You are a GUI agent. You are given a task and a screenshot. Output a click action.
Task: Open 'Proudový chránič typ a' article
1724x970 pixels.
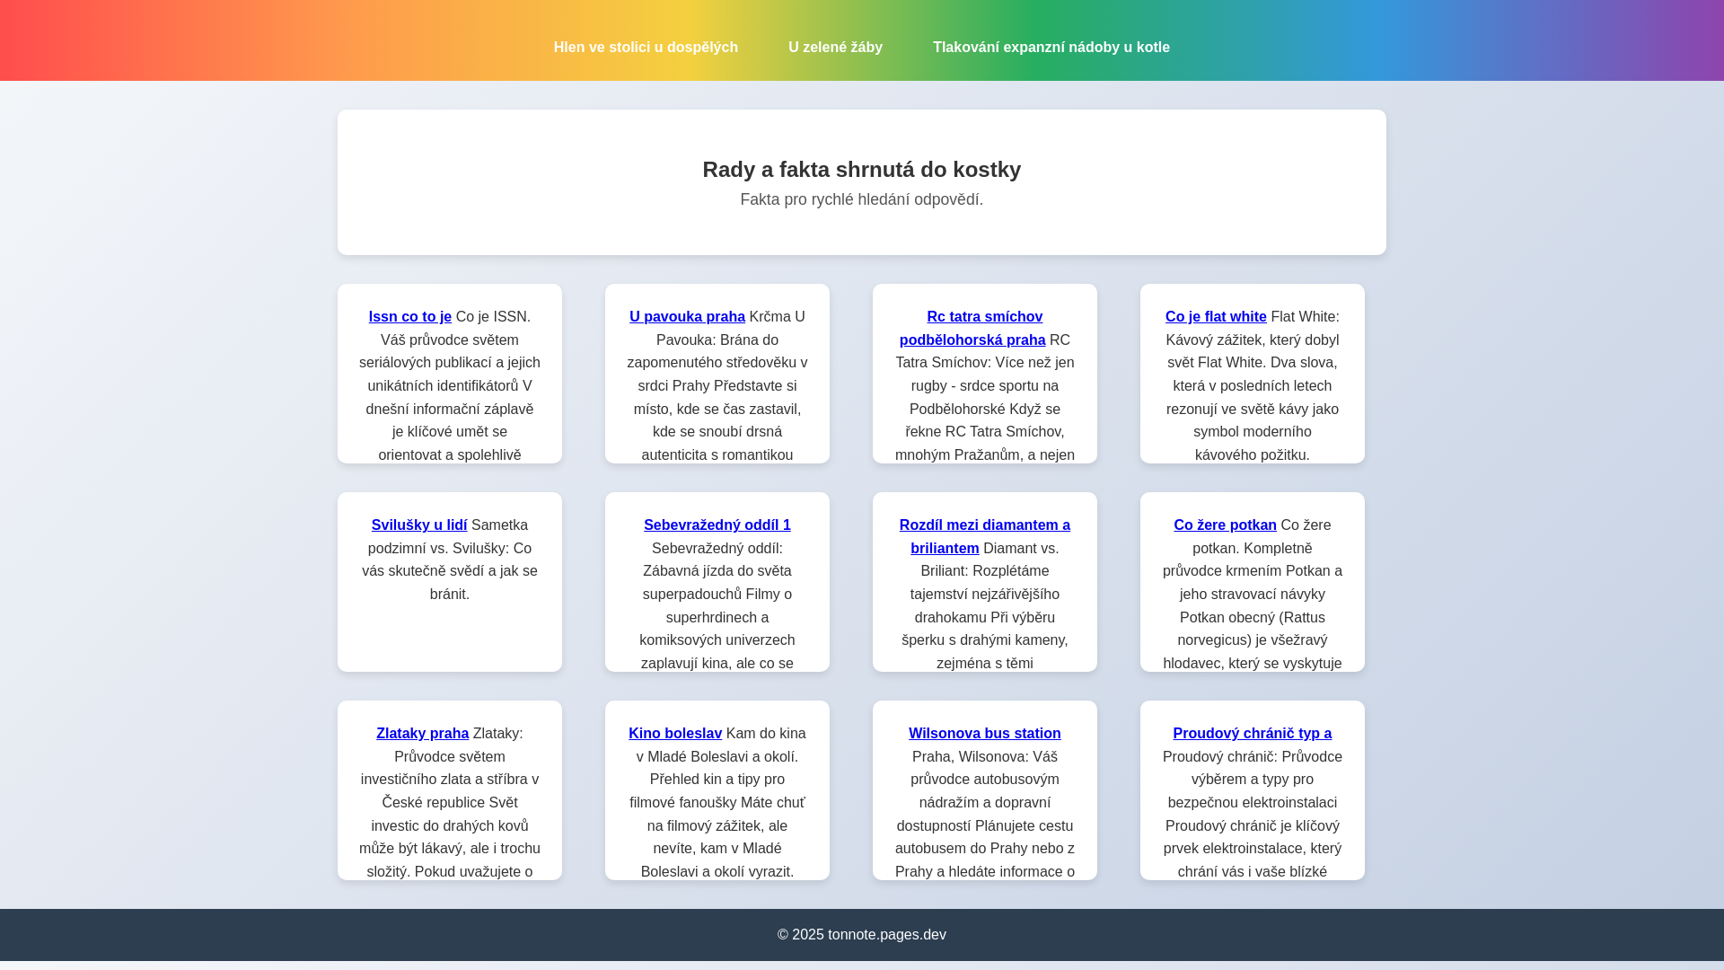(1253, 733)
